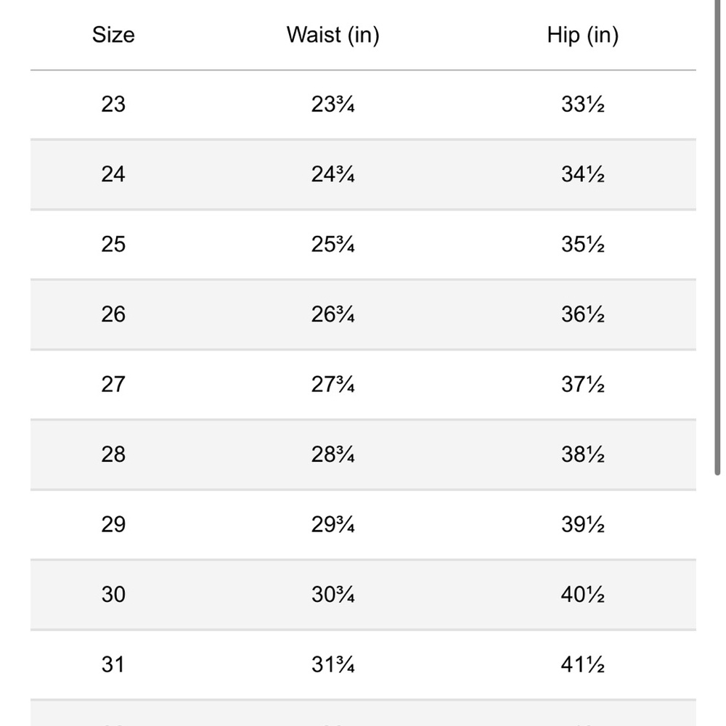726x726 pixels.
Task: Click hip value 39½
Action: click(x=582, y=525)
